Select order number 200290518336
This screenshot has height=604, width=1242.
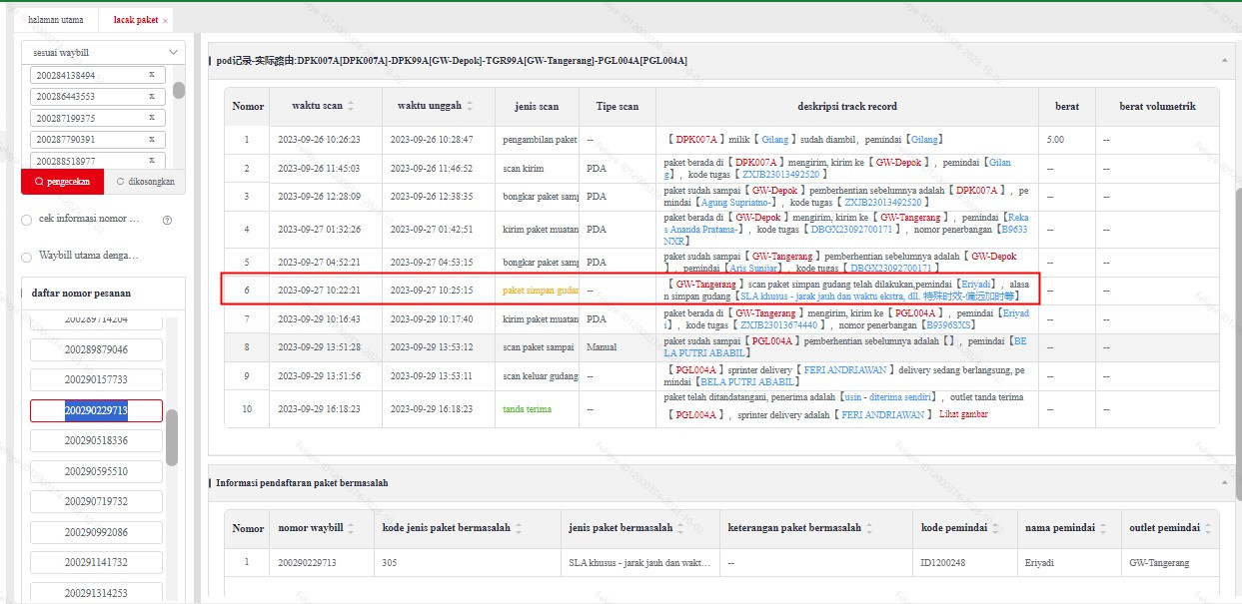96,440
